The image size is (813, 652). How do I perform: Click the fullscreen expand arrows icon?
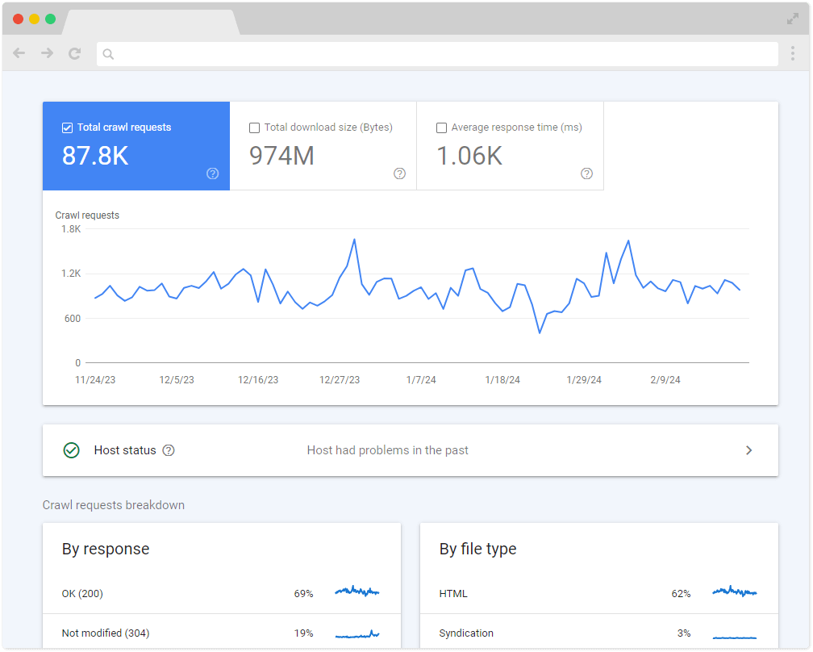click(x=792, y=19)
